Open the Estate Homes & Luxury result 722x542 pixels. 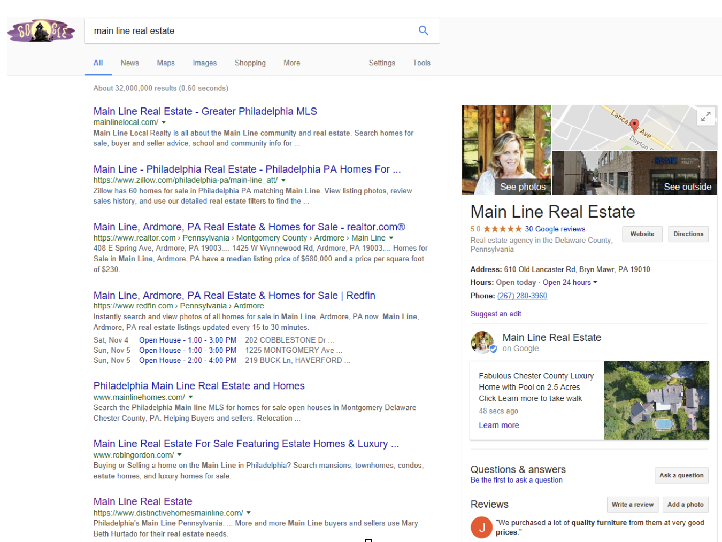pyautogui.click(x=246, y=443)
